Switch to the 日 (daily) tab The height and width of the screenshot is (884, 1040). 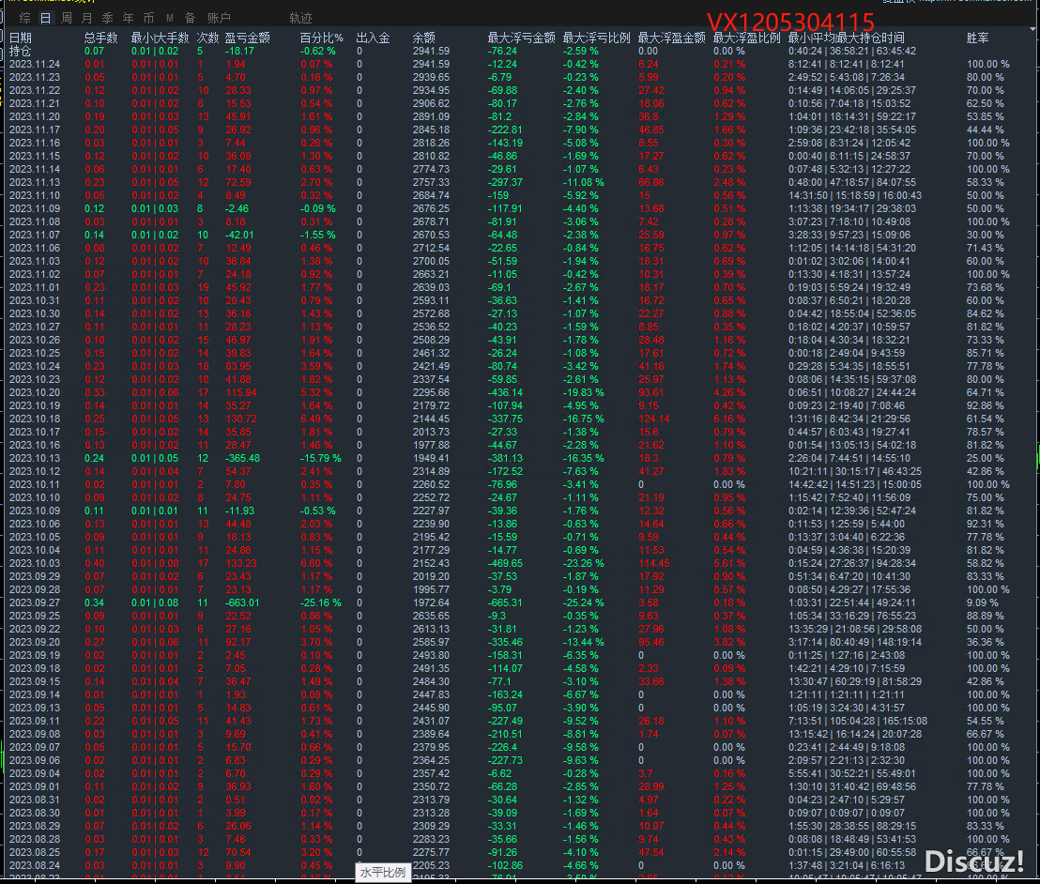[x=45, y=18]
